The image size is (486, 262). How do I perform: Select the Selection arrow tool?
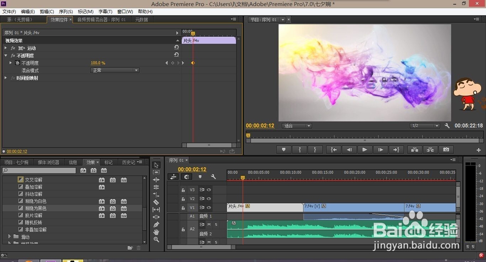(x=156, y=165)
